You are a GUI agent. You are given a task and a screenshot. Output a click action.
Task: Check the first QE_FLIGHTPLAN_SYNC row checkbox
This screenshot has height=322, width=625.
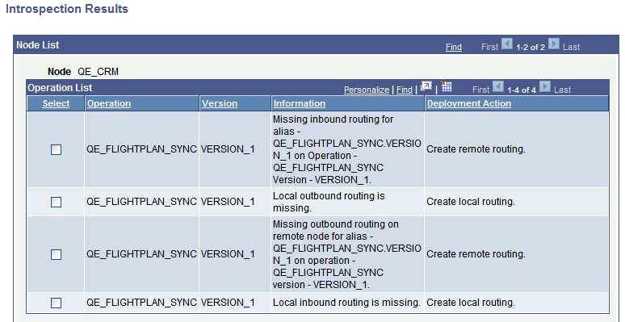57,150
